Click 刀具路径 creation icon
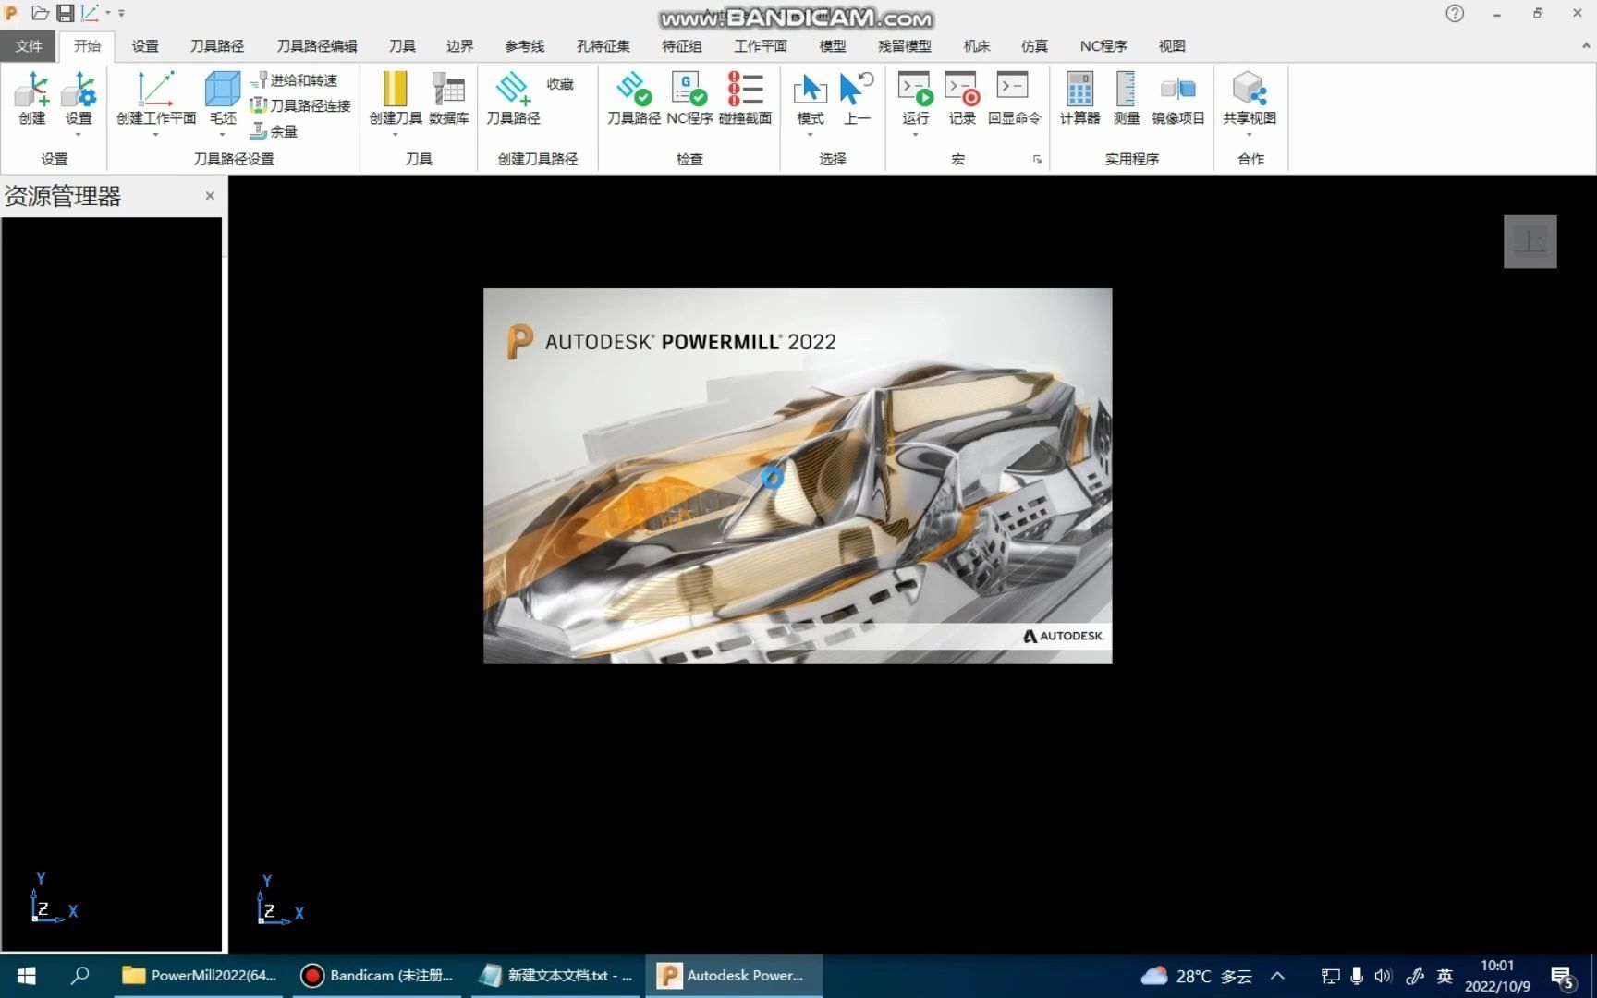Image resolution: width=1597 pixels, height=998 pixels. click(513, 91)
